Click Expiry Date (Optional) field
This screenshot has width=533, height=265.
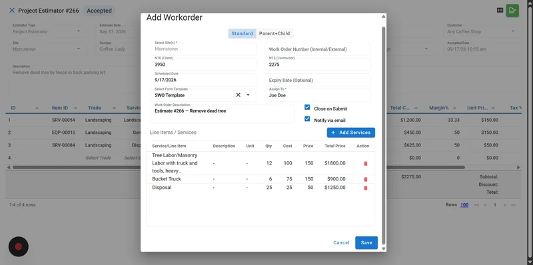[318, 80]
